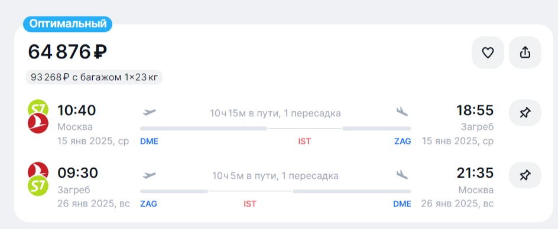558x229 pixels.
Task: Open ticket priced 64 876 ₽
Action: (67, 52)
